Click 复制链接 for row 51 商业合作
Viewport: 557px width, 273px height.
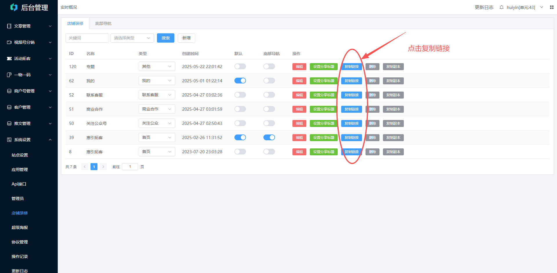[351, 109]
